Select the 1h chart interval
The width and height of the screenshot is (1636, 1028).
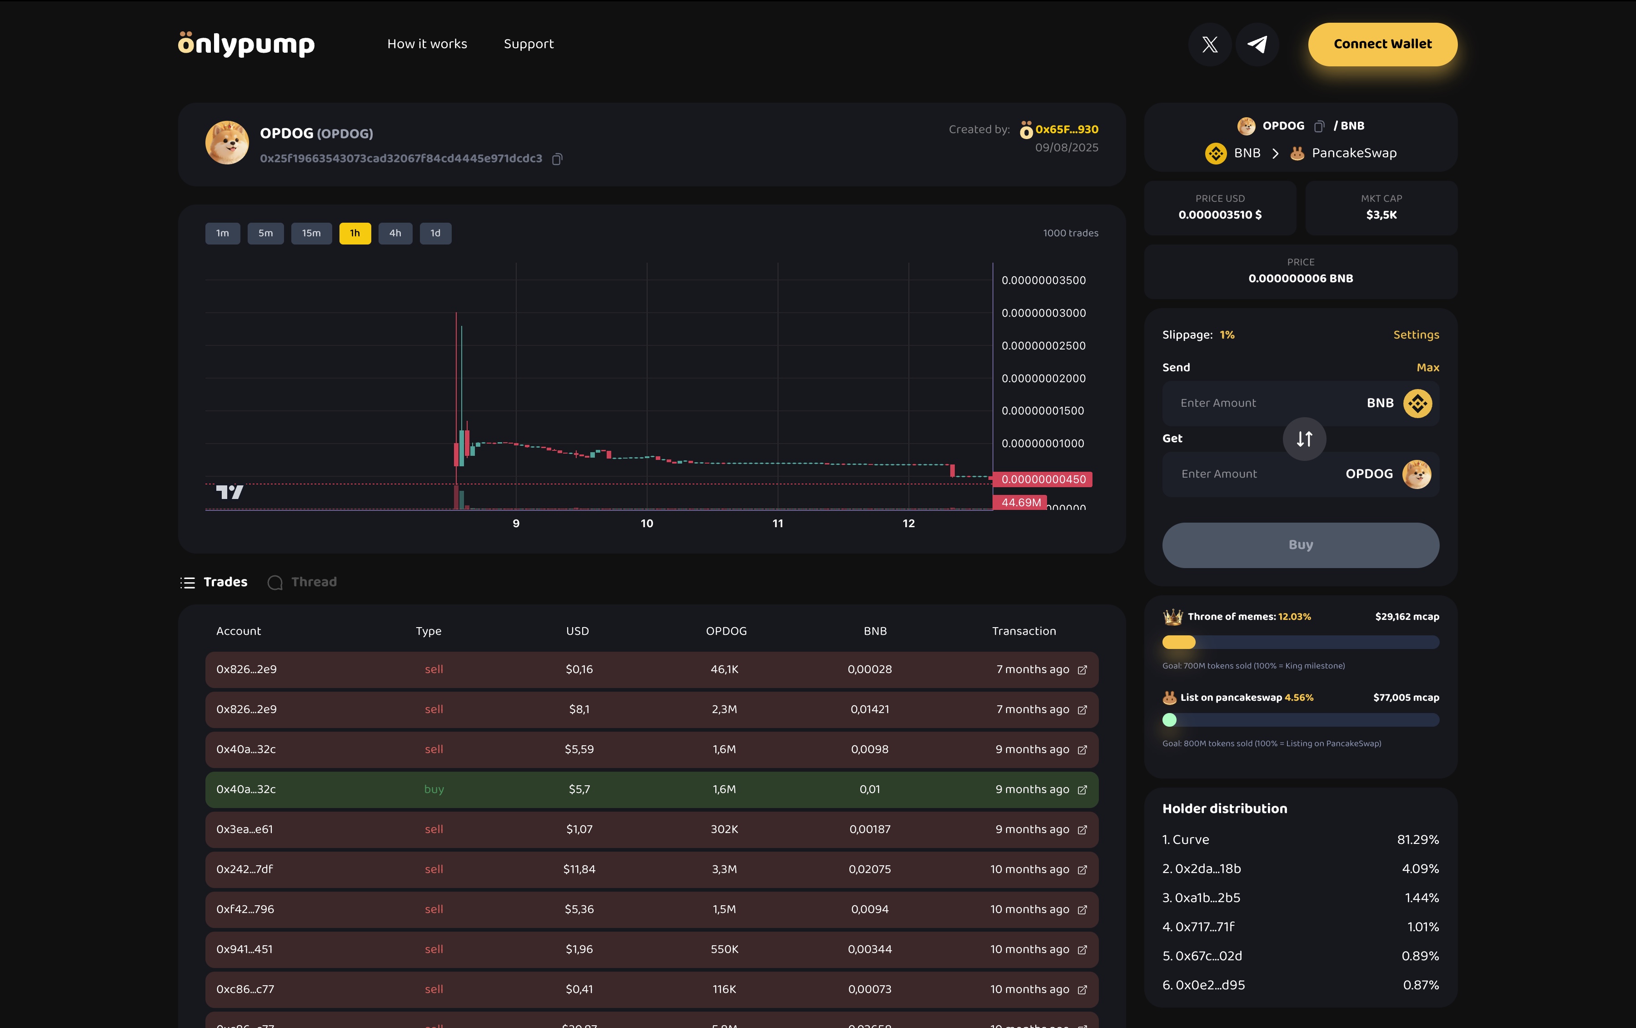pyautogui.click(x=355, y=233)
